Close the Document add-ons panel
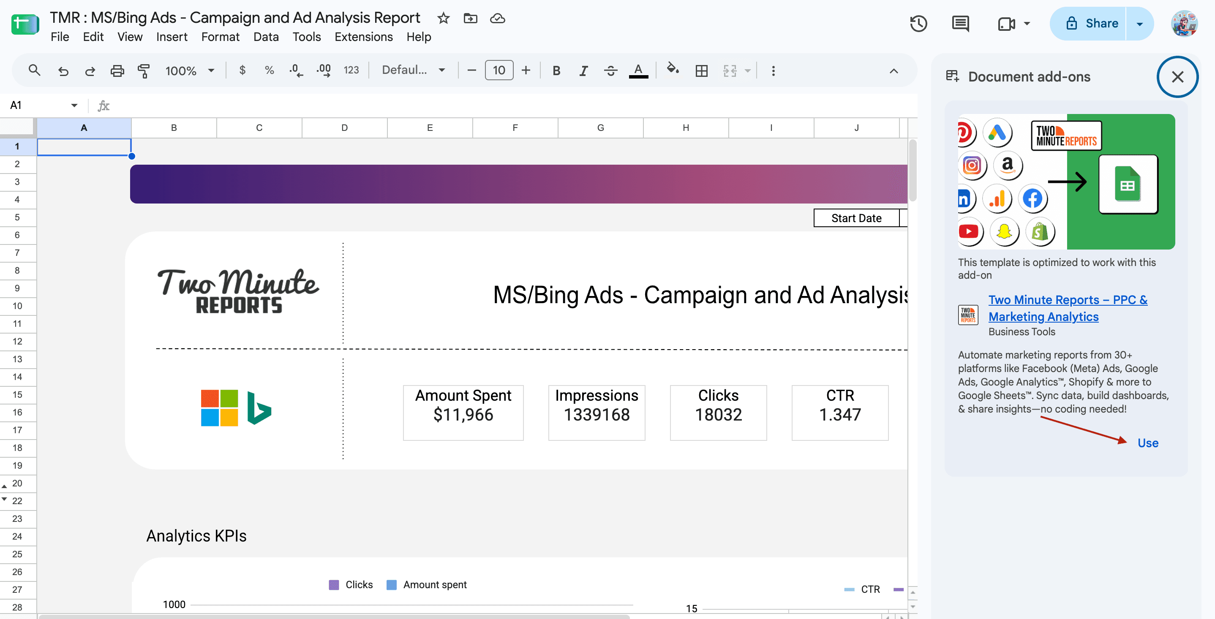The height and width of the screenshot is (619, 1215). pos(1177,76)
